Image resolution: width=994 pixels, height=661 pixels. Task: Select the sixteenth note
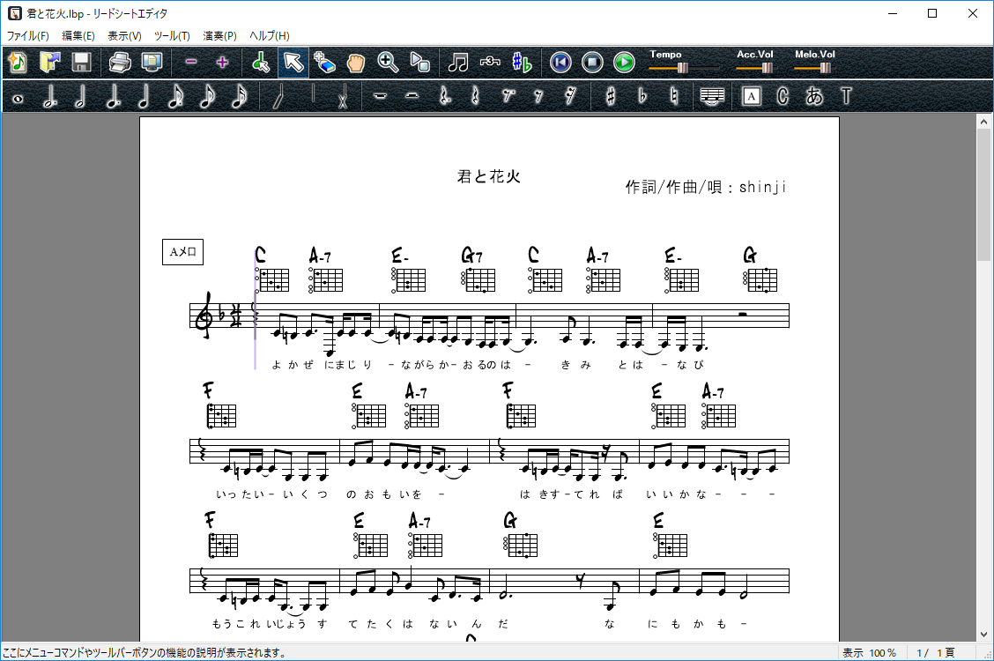(240, 97)
